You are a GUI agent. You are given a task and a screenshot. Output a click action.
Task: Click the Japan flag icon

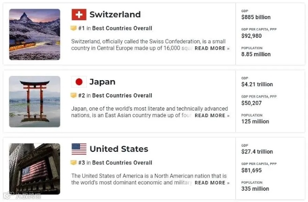click(79, 82)
